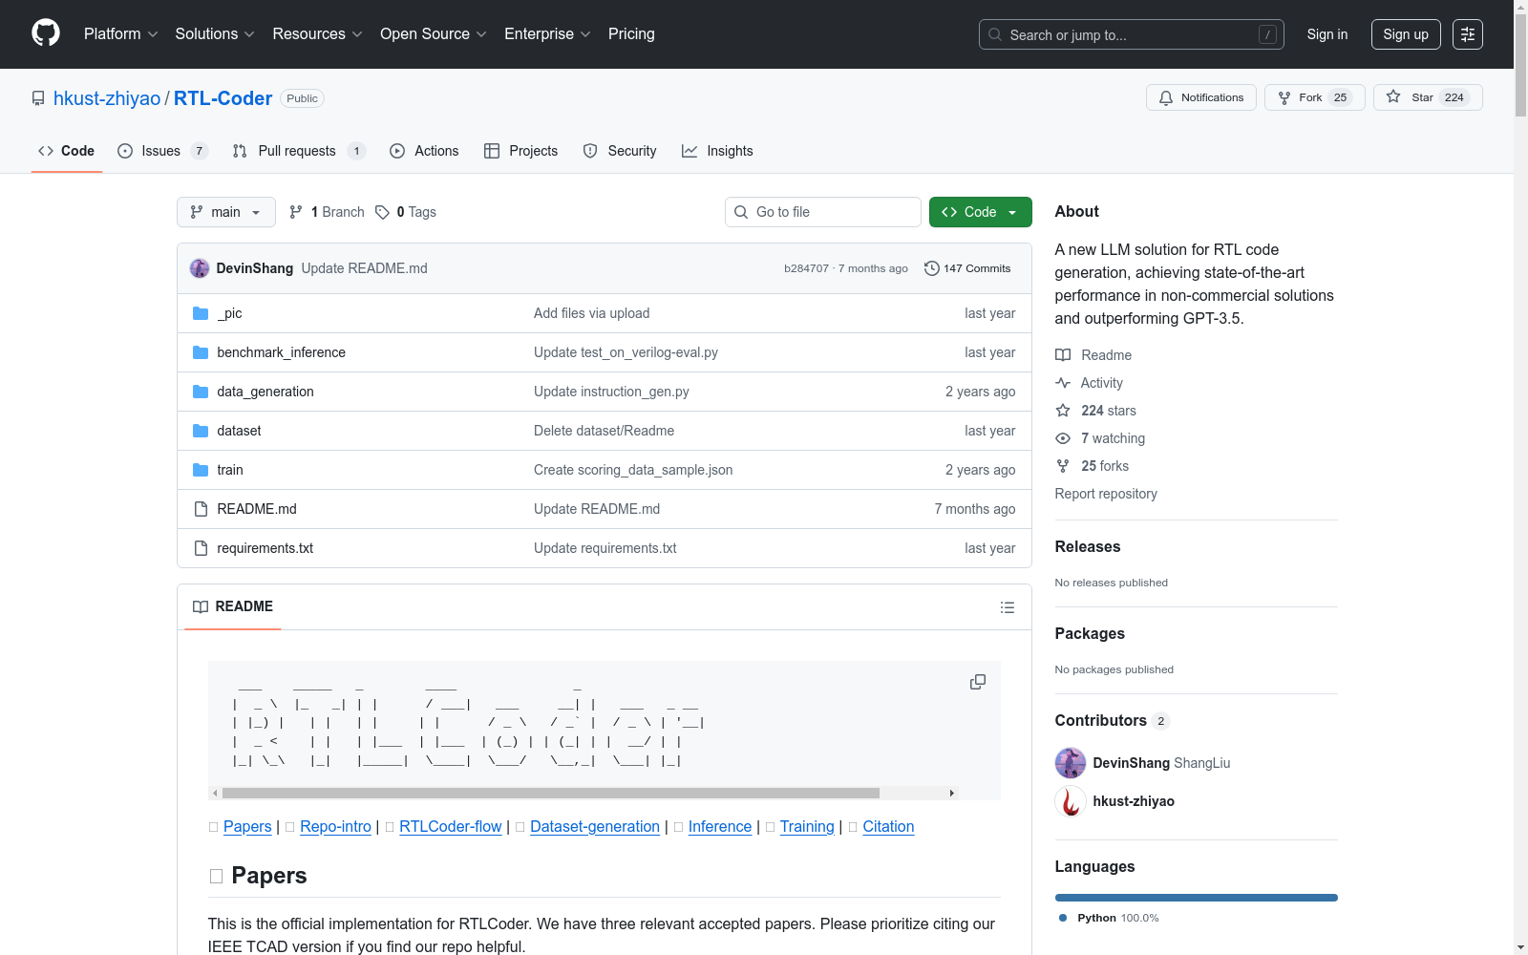Focus the Go to file field
Image resolution: width=1528 pixels, height=955 pixels.
click(x=823, y=212)
